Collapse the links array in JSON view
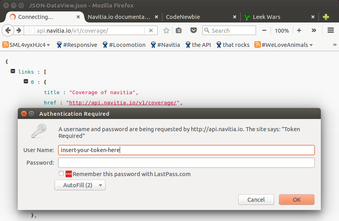339x221 pixels. coord(13,71)
